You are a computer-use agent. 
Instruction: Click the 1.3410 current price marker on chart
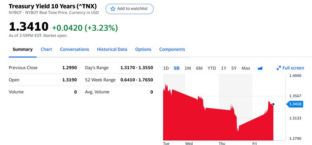(295, 104)
